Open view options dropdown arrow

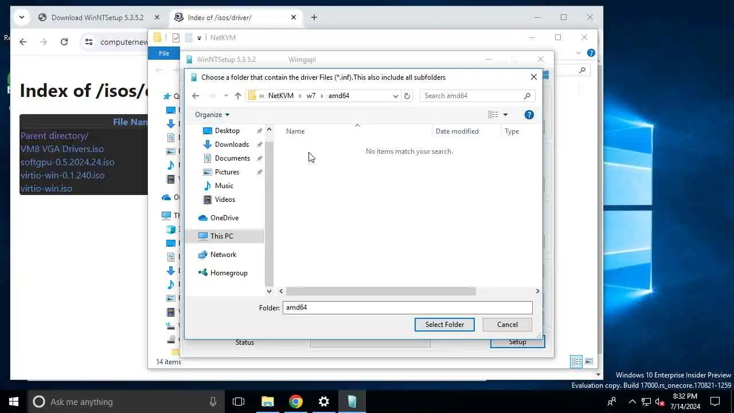click(505, 115)
